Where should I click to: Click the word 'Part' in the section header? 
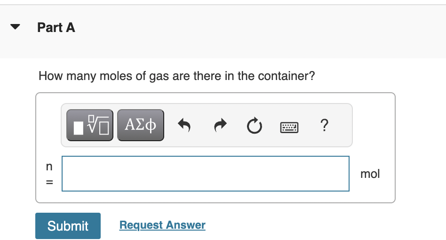[x=50, y=28]
